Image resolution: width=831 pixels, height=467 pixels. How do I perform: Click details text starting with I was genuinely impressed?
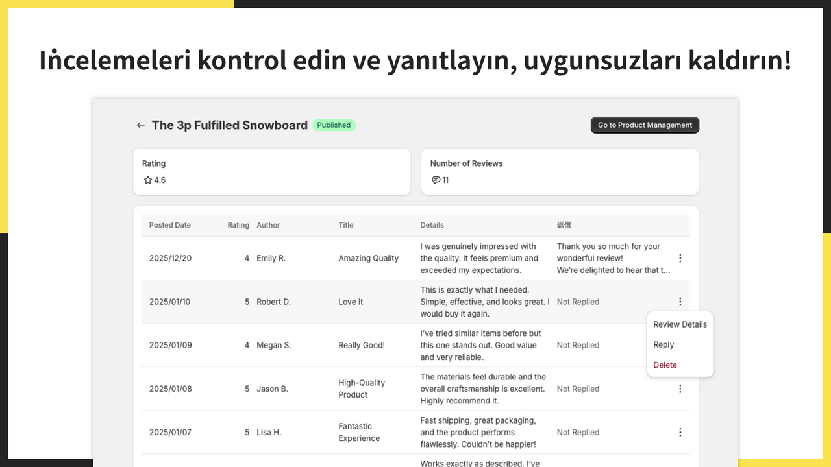point(479,258)
